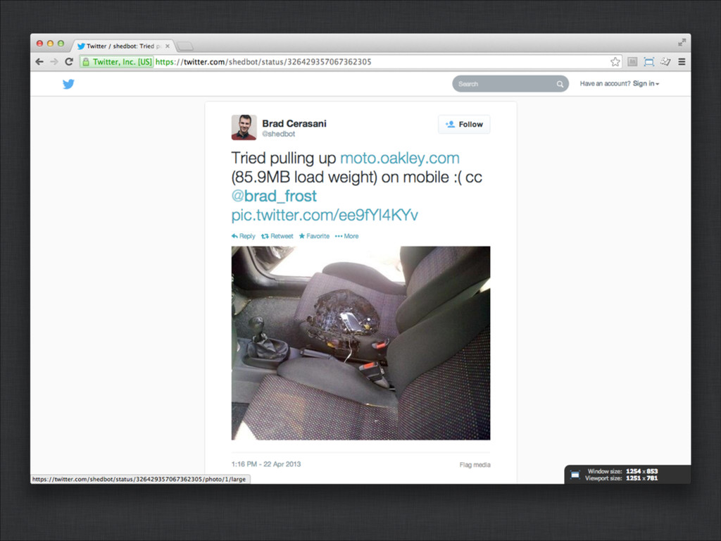
Task: Open the Chrome hamburger menu
Action: tap(682, 62)
